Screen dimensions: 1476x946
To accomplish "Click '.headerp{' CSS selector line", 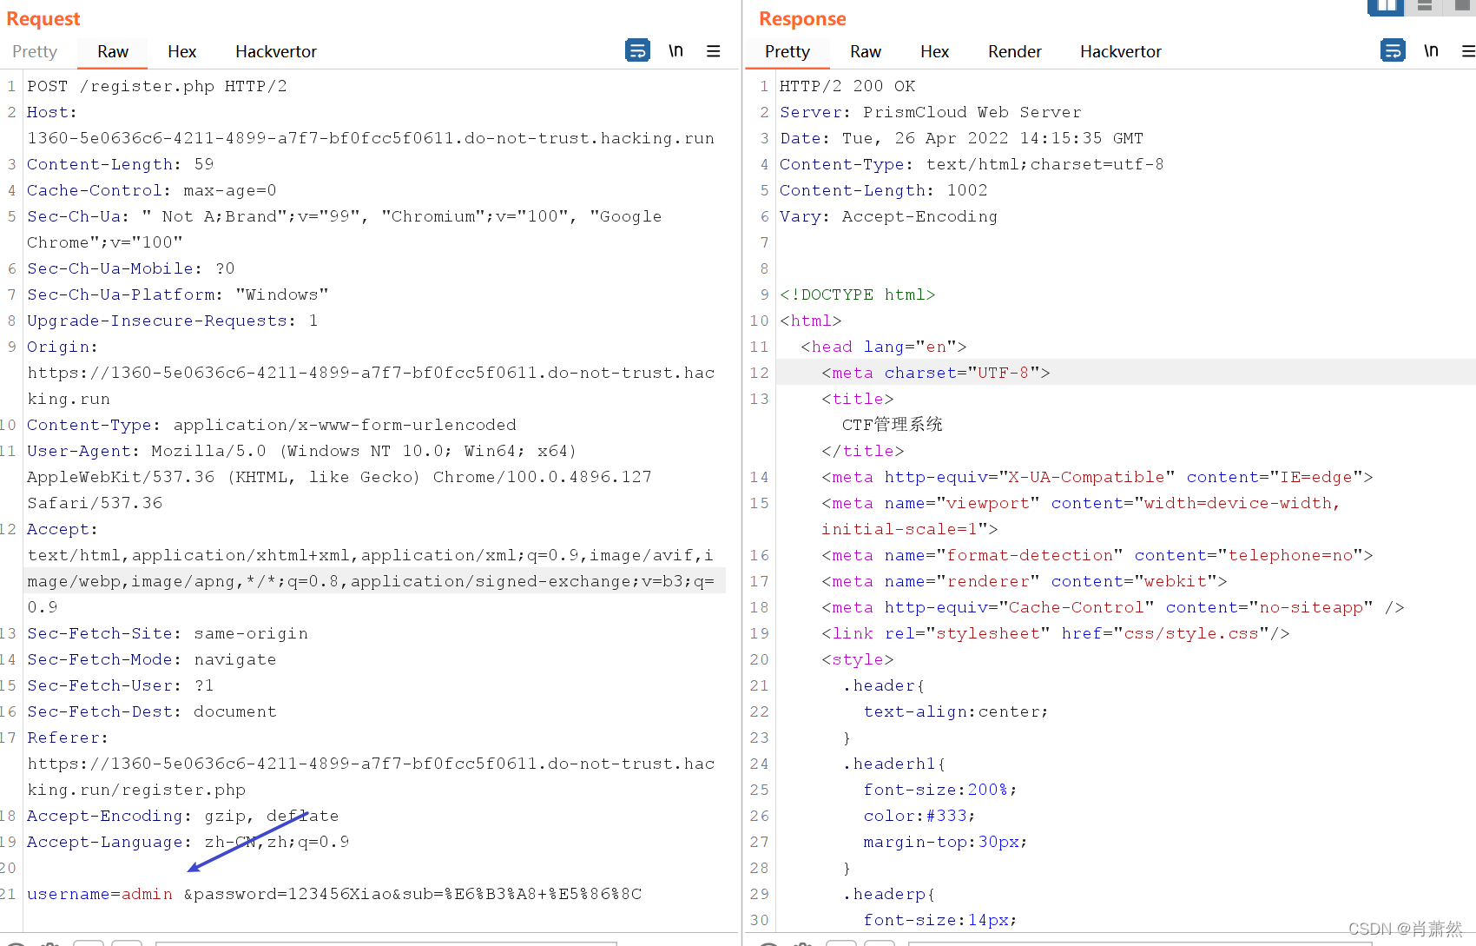I will [x=889, y=894].
